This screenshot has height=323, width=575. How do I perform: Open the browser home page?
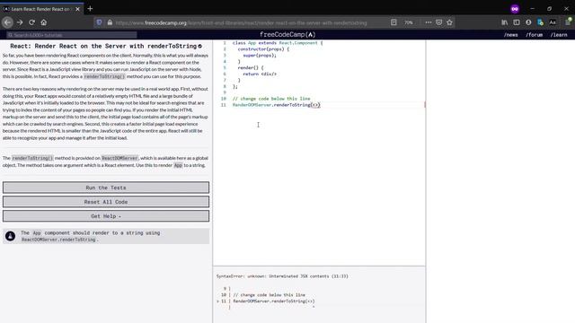[x=44, y=22]
